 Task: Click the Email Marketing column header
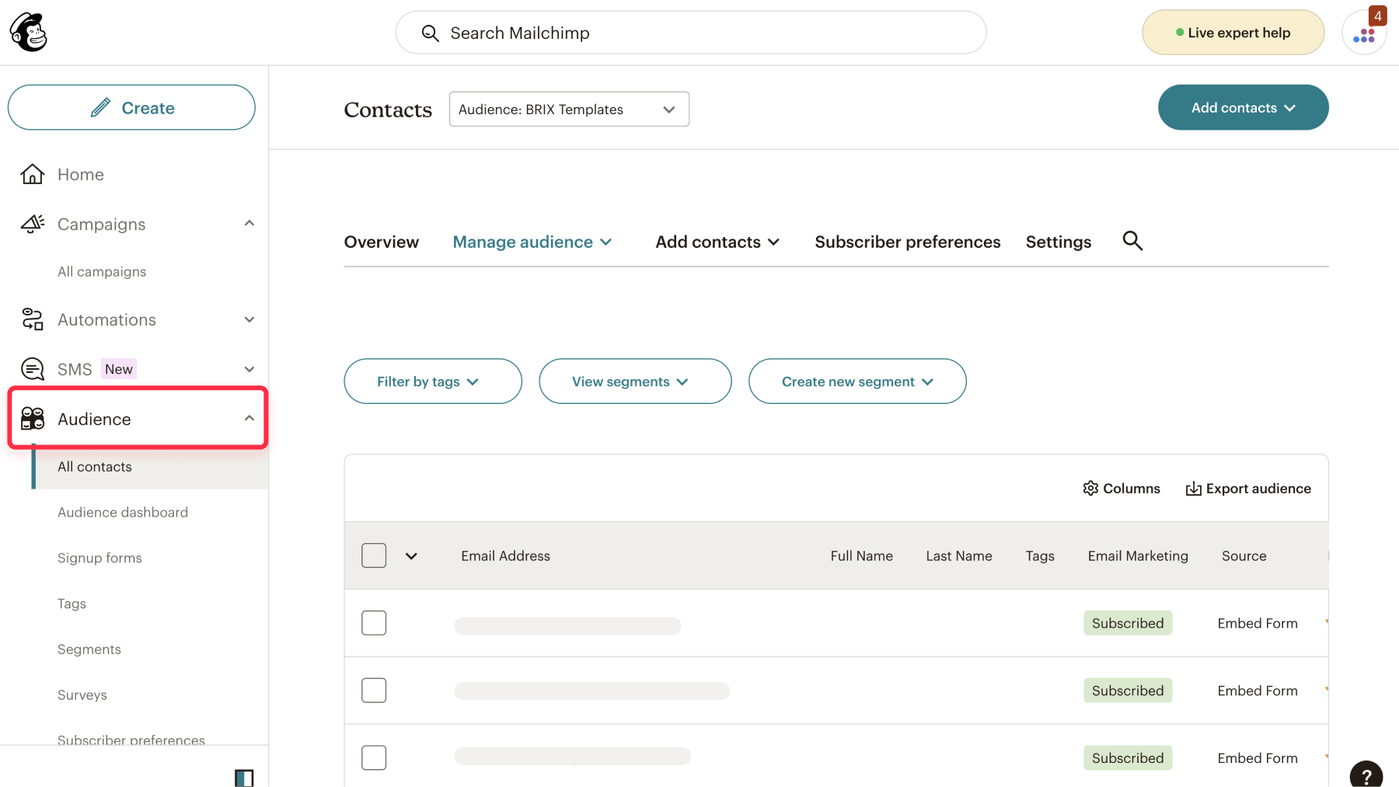click(x=1138, y=556)
